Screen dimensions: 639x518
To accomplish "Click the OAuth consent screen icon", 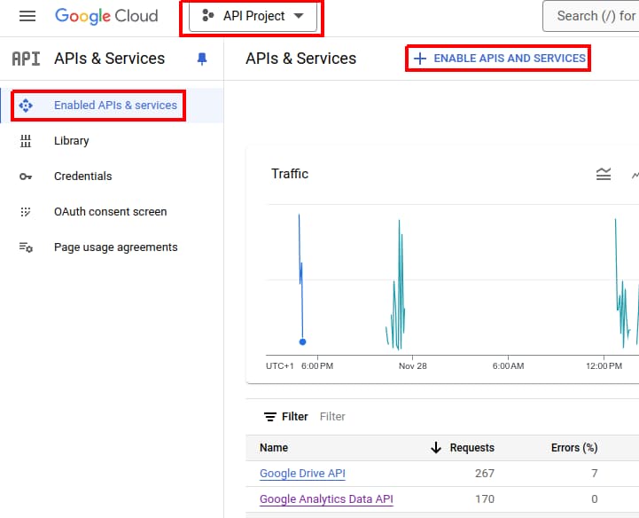I will pos(26,212).
